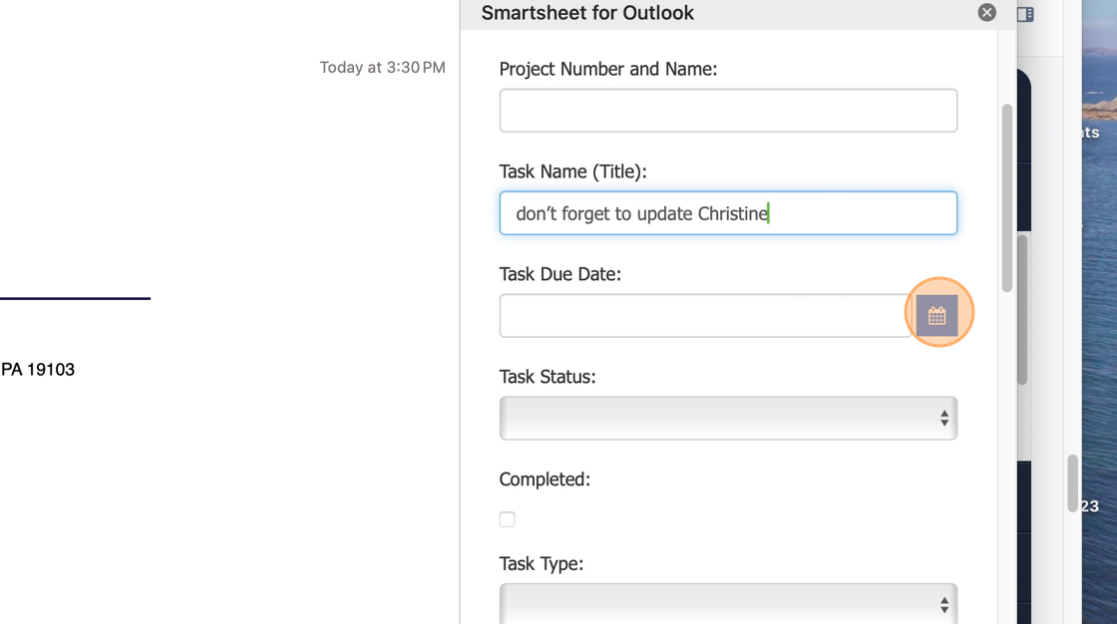Click the 'Completed:' label
The image size is (1117, 624).
(x=545, y=479)
